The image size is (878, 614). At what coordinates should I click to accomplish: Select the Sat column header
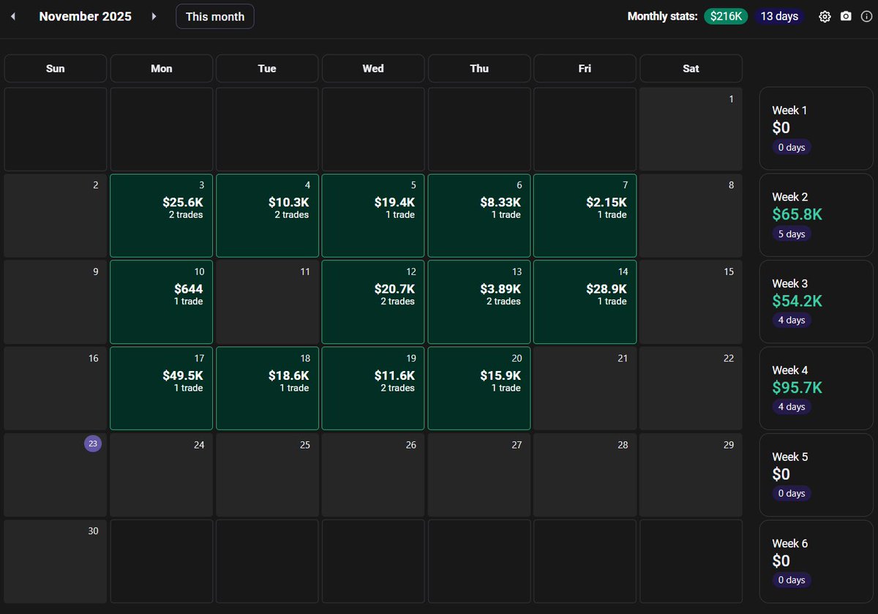coord(691,68)
